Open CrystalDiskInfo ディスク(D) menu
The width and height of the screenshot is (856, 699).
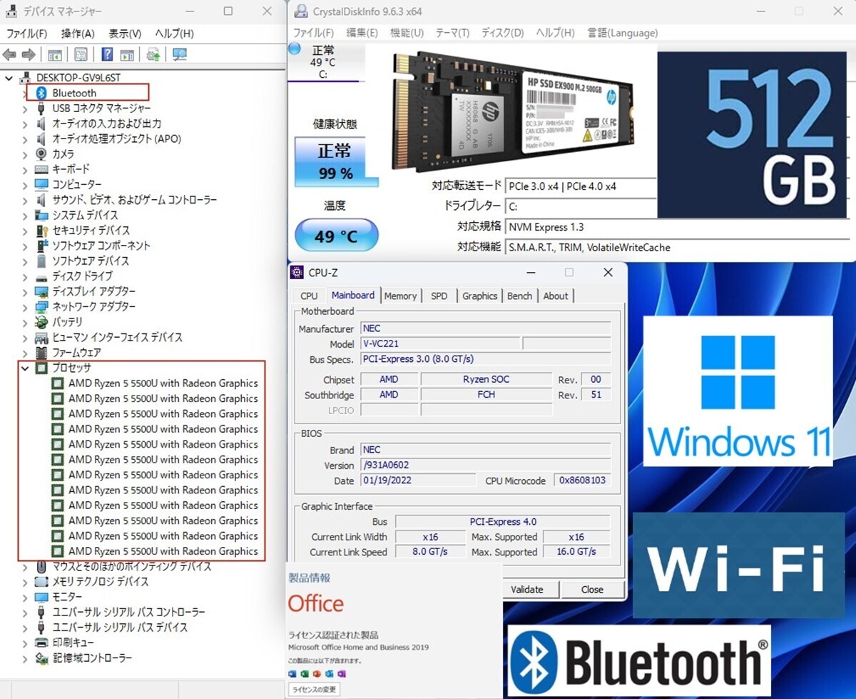point(502,33)
